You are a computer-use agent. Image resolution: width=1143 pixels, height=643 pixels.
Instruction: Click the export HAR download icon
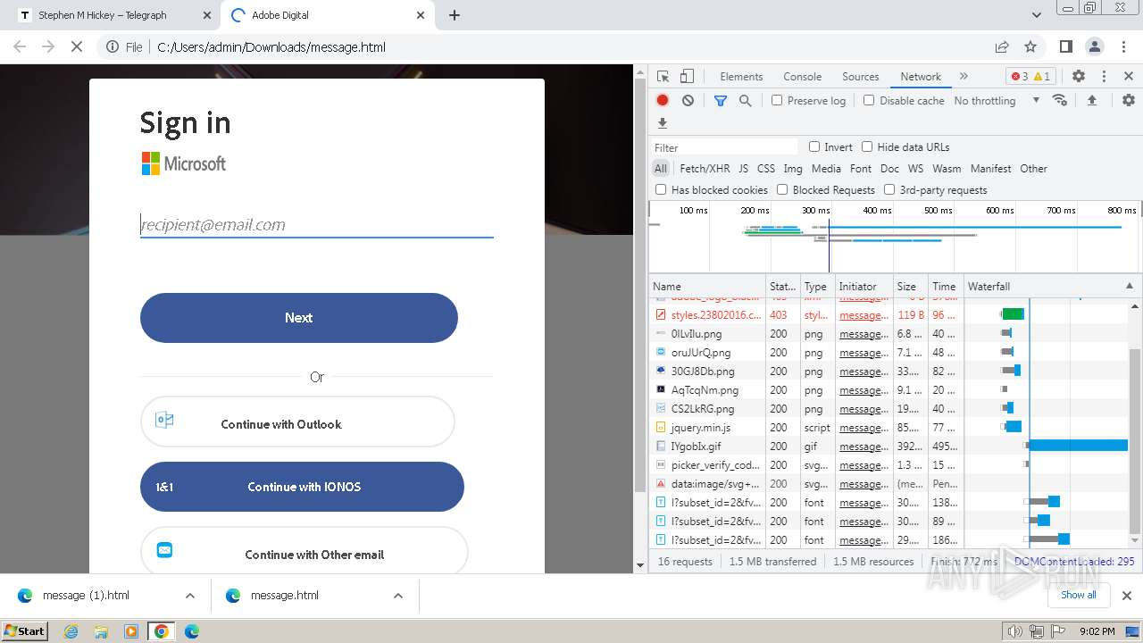(x=663, y=123)
